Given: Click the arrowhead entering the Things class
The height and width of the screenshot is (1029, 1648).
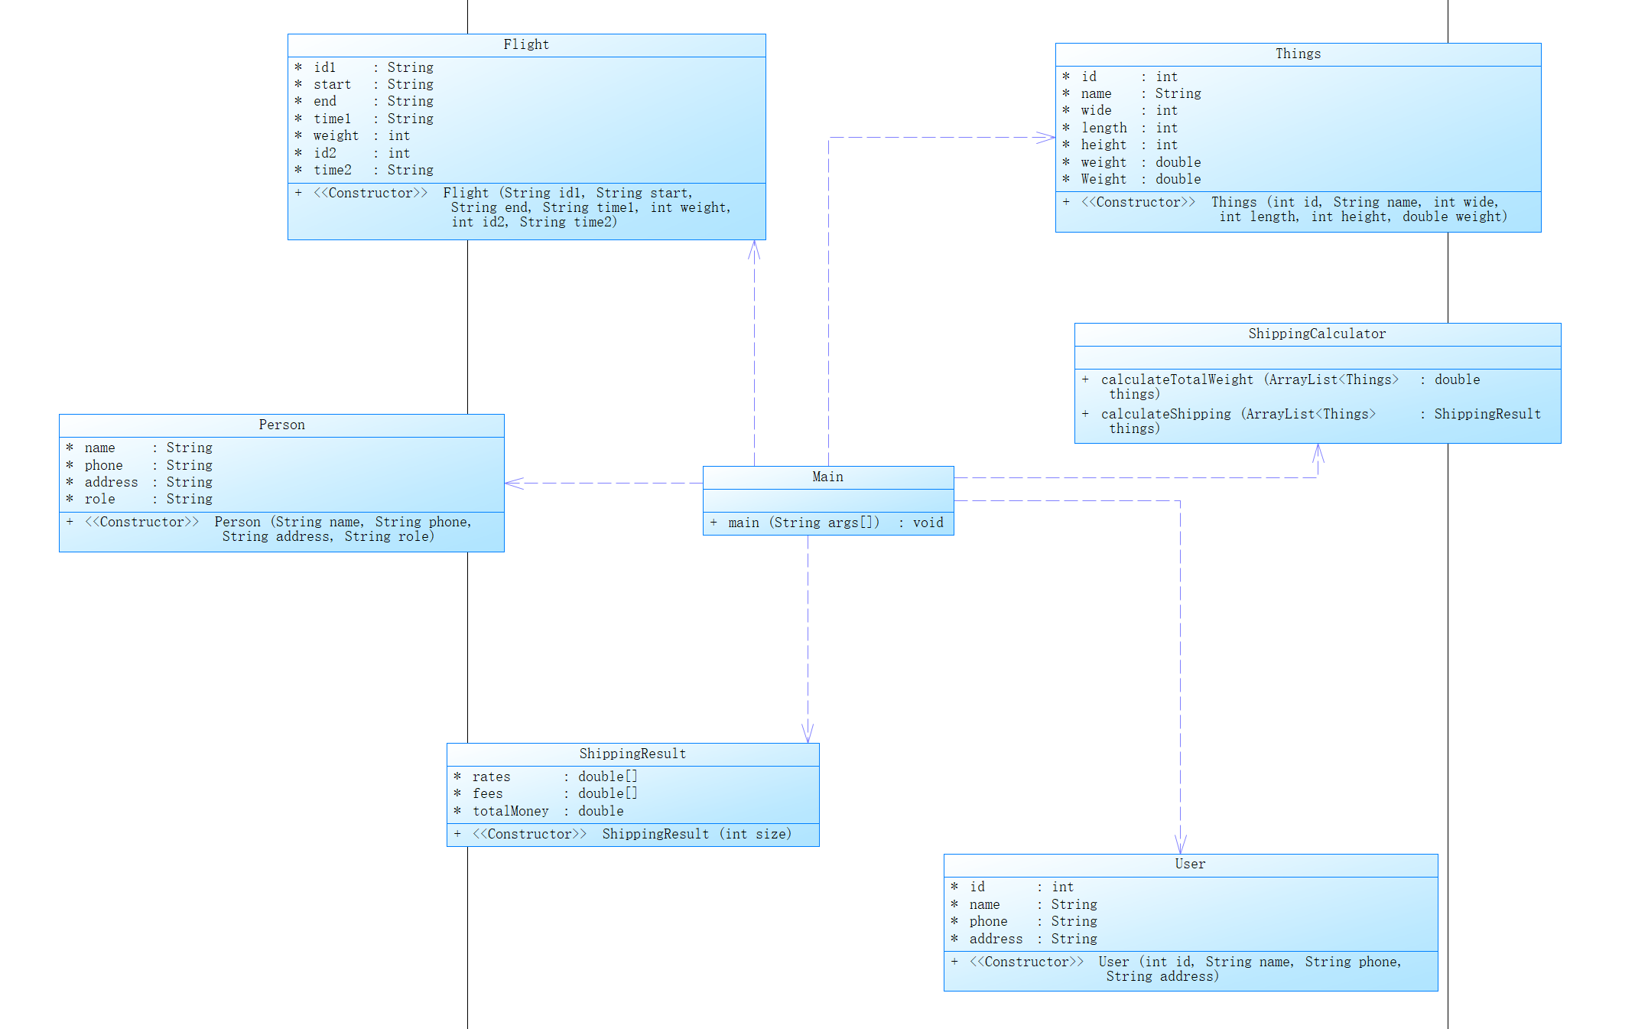Looking at the screenshot, I should pyautogui.click(x=1046, y=138).
